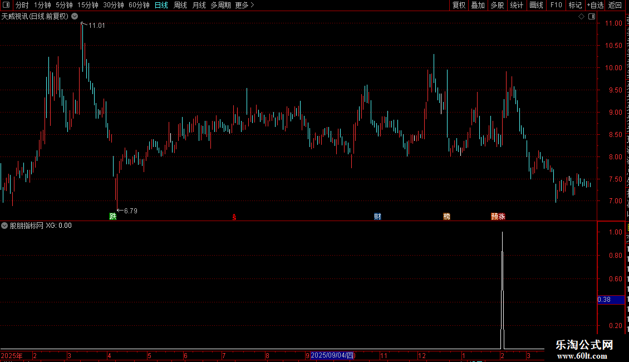Switch to the 日线 daily chart
Viewport: 629px width, 362px height.
tap(161, 5)
